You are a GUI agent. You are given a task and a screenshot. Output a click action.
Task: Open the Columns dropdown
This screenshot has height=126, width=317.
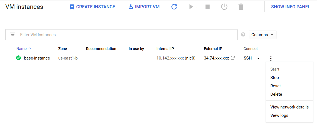tap(262, 35)
